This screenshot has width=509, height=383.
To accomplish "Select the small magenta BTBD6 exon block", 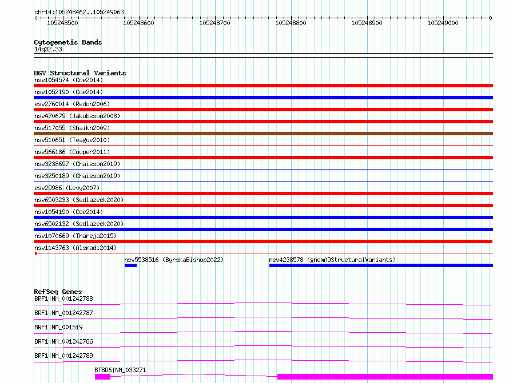I will tap(102, 377).
